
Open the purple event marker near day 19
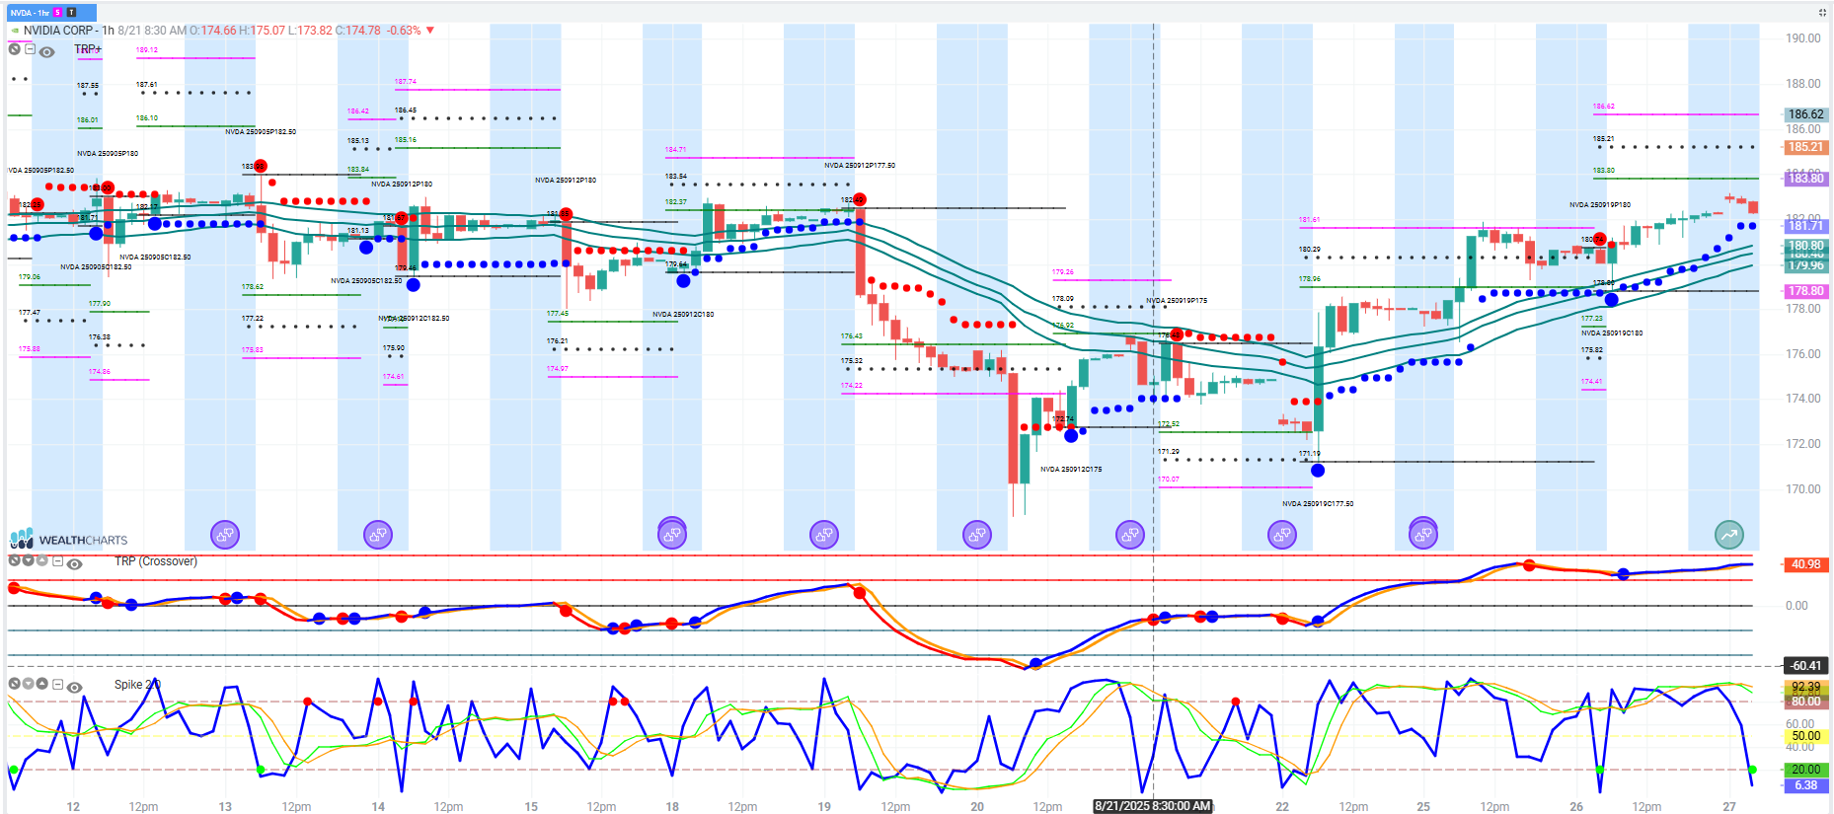coord(824,535)
